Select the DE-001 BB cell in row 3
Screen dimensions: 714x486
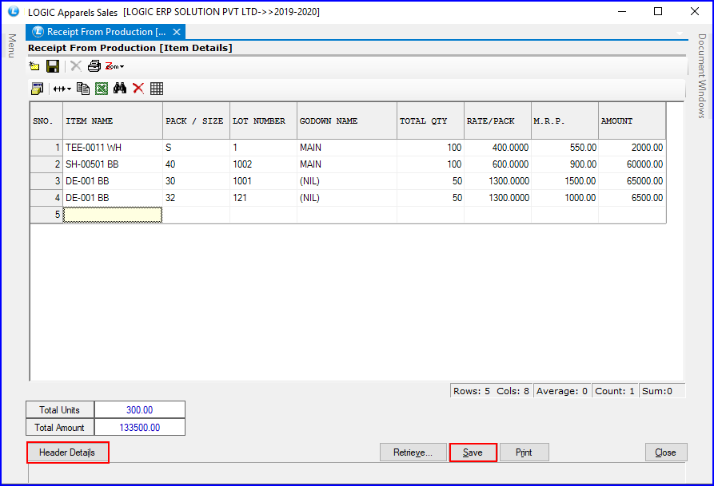113,181
